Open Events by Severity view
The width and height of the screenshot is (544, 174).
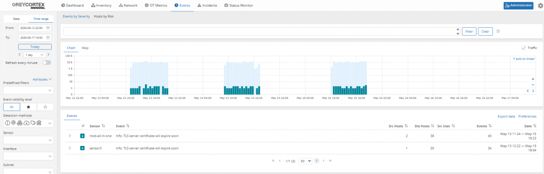tap(77, 16)
